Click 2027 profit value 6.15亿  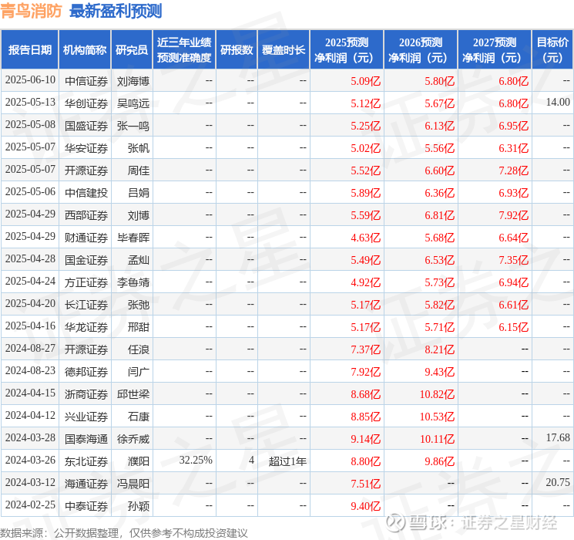[x=514, y=327]
